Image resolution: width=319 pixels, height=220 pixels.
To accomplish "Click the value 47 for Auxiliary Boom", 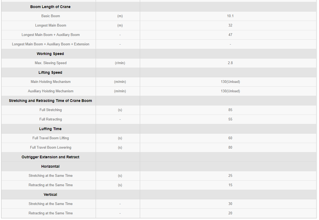I will tap(230, 35).
